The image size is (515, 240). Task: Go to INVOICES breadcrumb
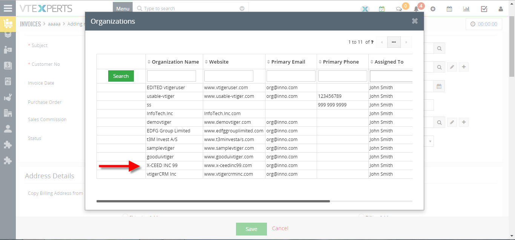[30, 24]
